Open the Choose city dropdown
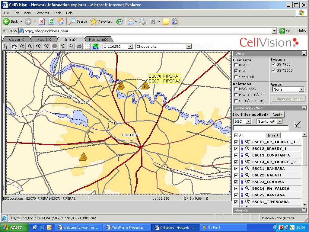Screen dimensions: 309x232 coord(189,46)
